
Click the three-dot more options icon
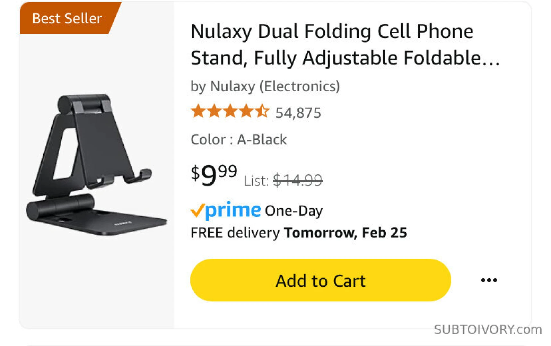(x=488, y=280)
